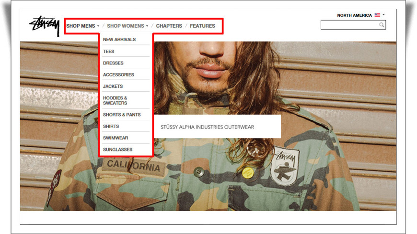This screenshot has width=417, height=234.
Task: Open the Chapters page
Action: 169,26
